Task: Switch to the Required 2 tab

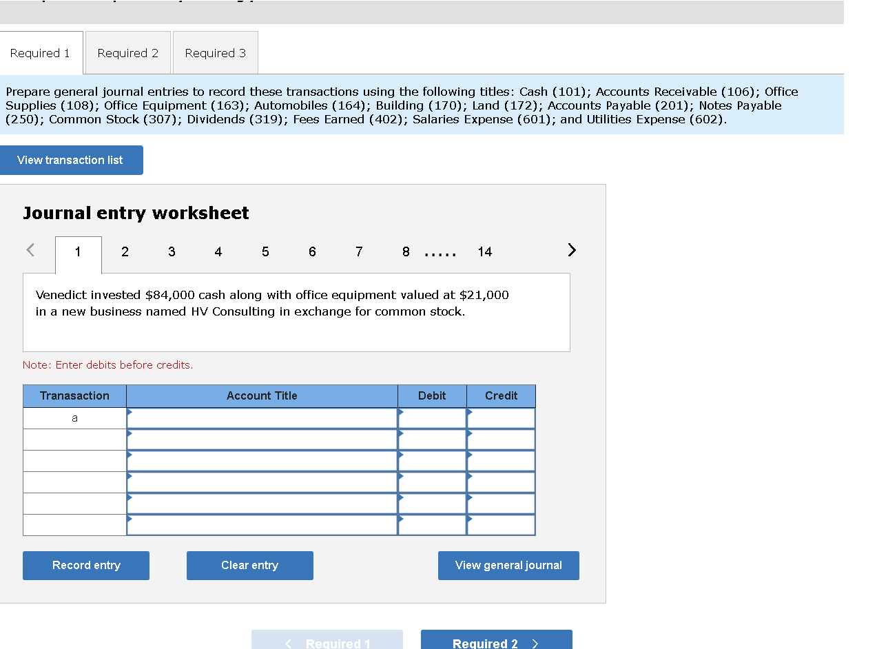Action: click(x=127, y=52)
